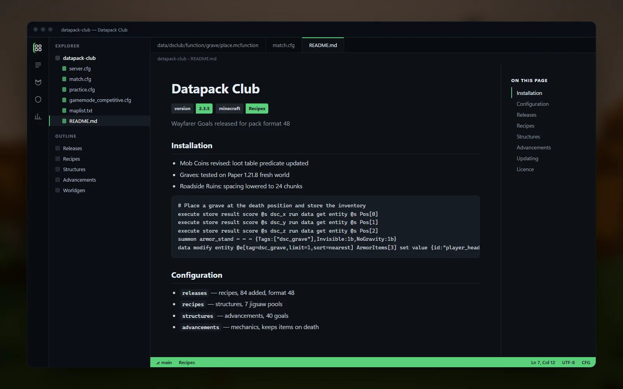Open the bar chart activity icon
The image size is (623, 389).
(38, 116)
